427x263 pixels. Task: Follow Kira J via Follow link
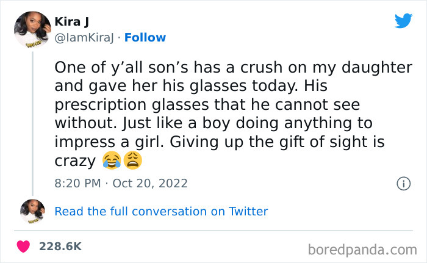coord(145,37)
